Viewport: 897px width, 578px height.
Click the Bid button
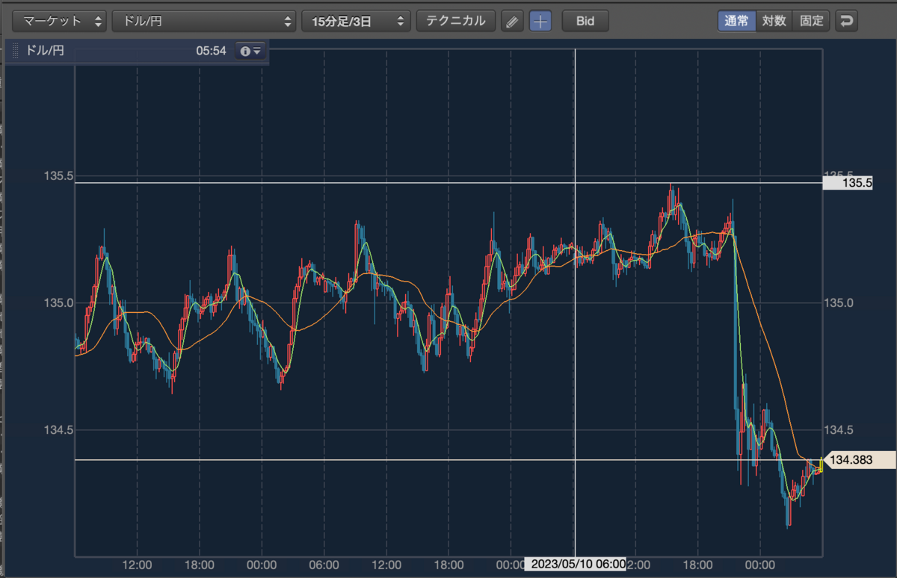click(585, 21)
